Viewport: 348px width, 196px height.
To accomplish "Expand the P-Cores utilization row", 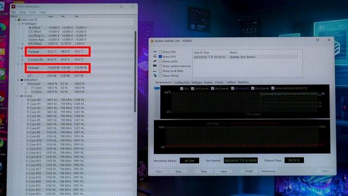I will click(x=26, y=88).
